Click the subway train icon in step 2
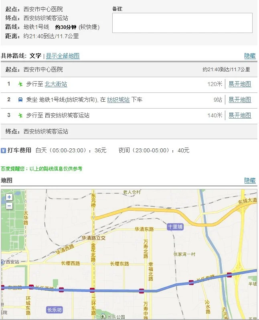 (x=20, y=100)
